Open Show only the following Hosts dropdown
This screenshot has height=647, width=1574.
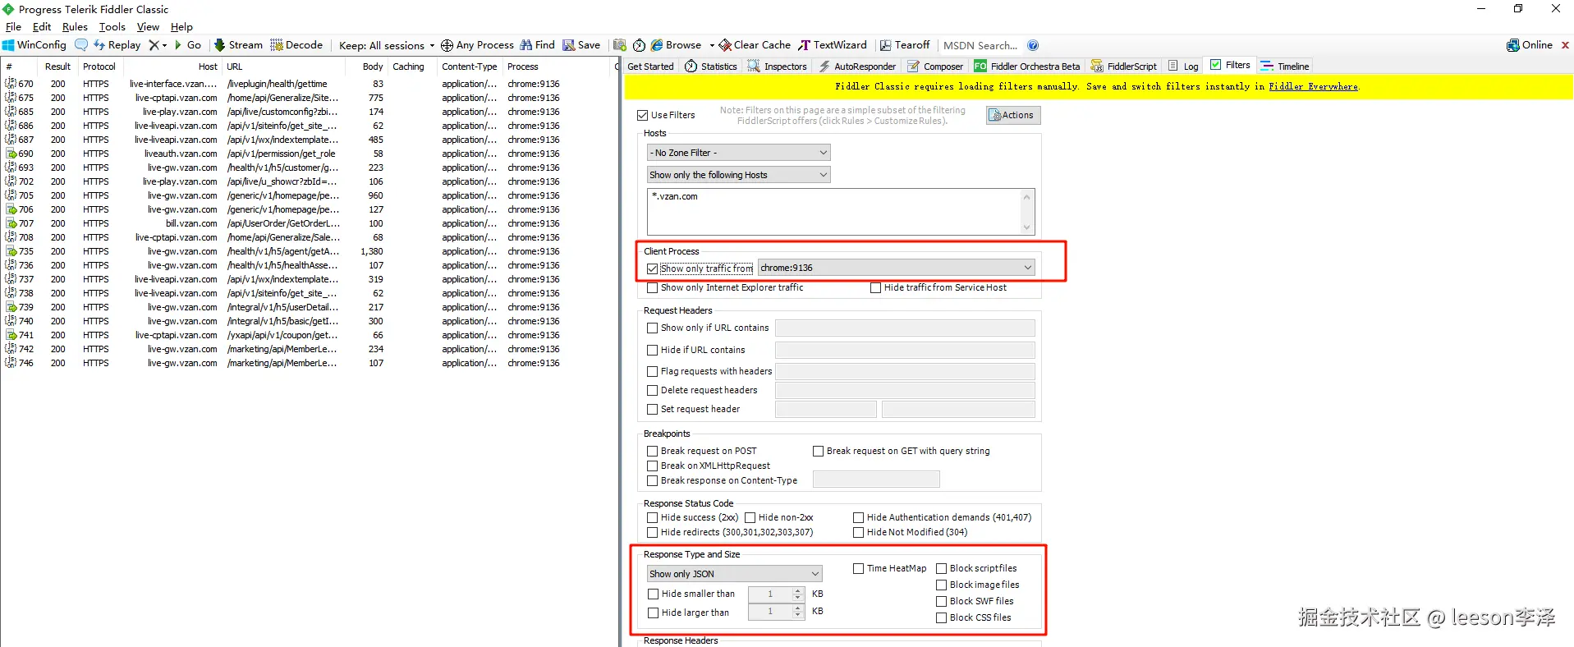point(738,175)
